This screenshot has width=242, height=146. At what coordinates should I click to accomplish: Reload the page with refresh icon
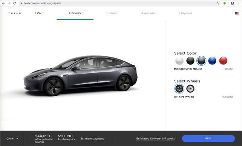click(15, 3)
